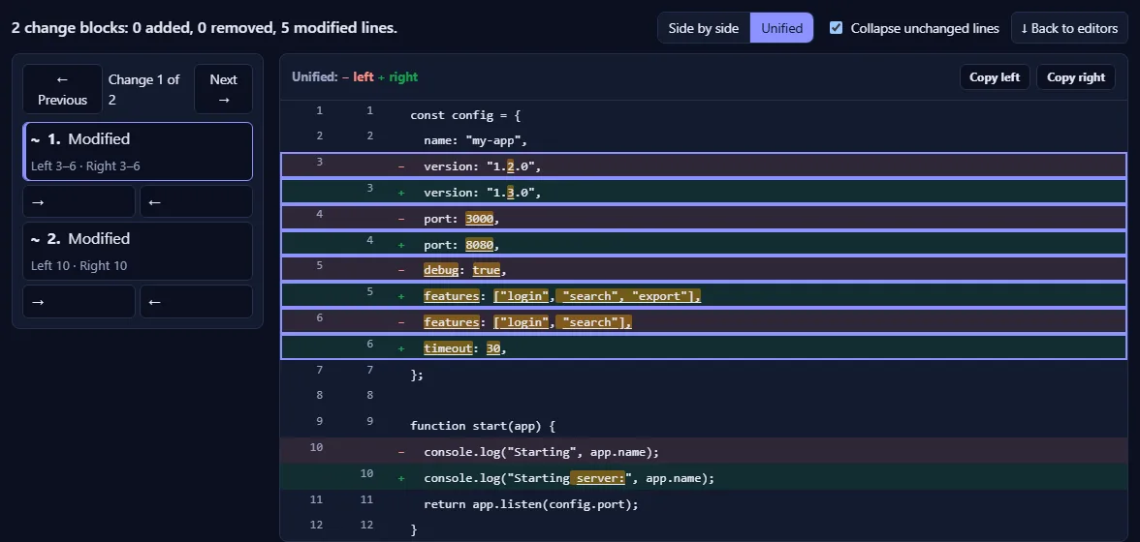Apply change 1 right-to-left arrow
The height and width of the screenshot is (542, 1140).
point(196,201)
